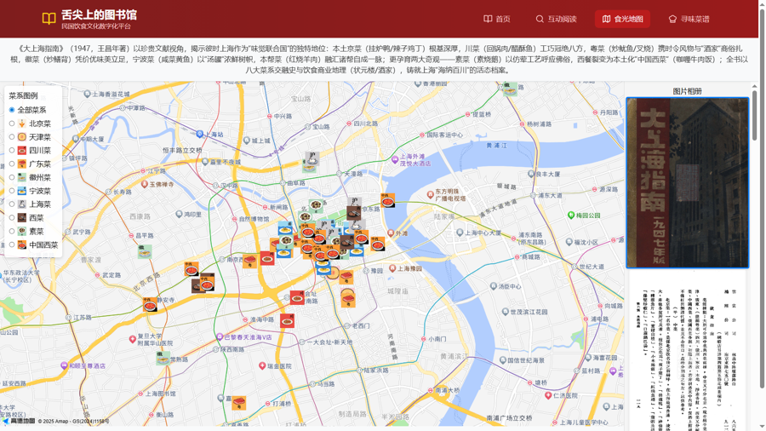Click the 素菜 legend icon

[x=22, y=231]
